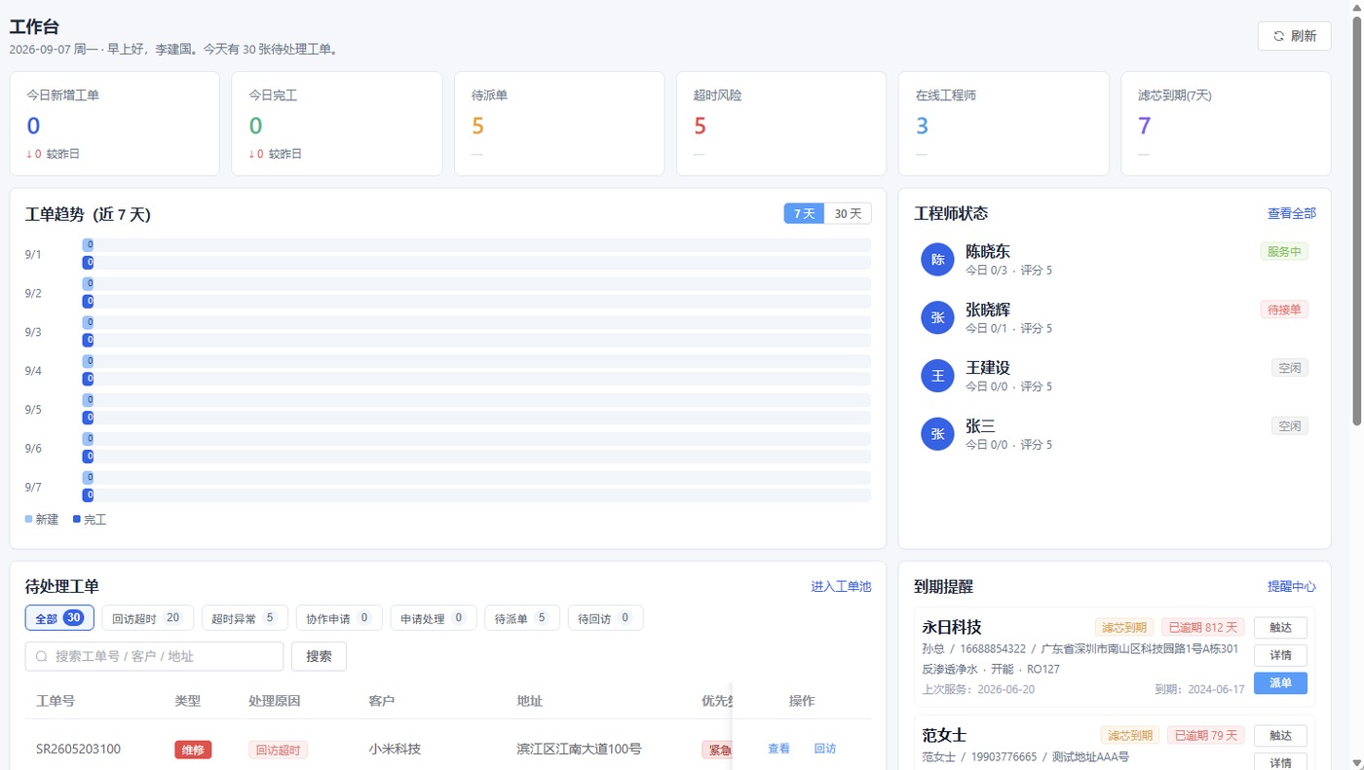Open 查看全部 engineer list link

(x=1291, y=213)
